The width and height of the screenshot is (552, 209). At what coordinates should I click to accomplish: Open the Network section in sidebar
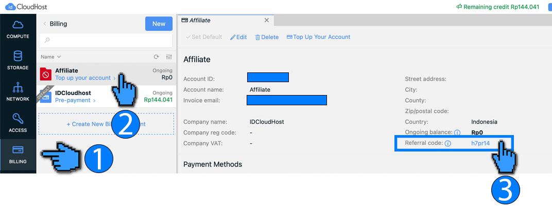pyautogui.click(x=18, y=92)
